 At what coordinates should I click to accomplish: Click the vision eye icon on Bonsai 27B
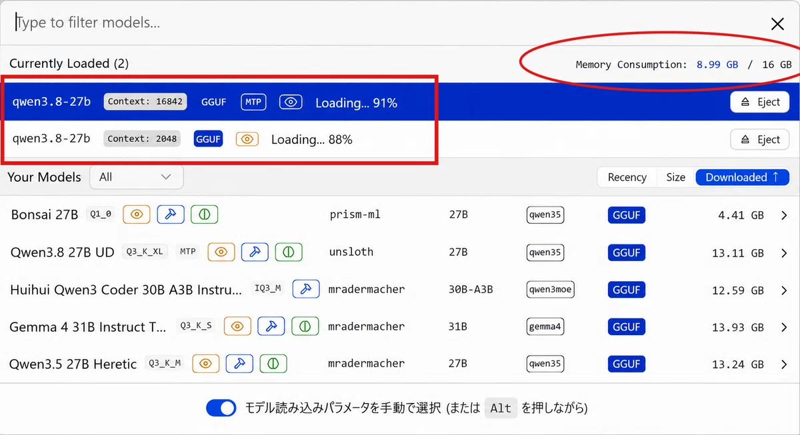137,215
